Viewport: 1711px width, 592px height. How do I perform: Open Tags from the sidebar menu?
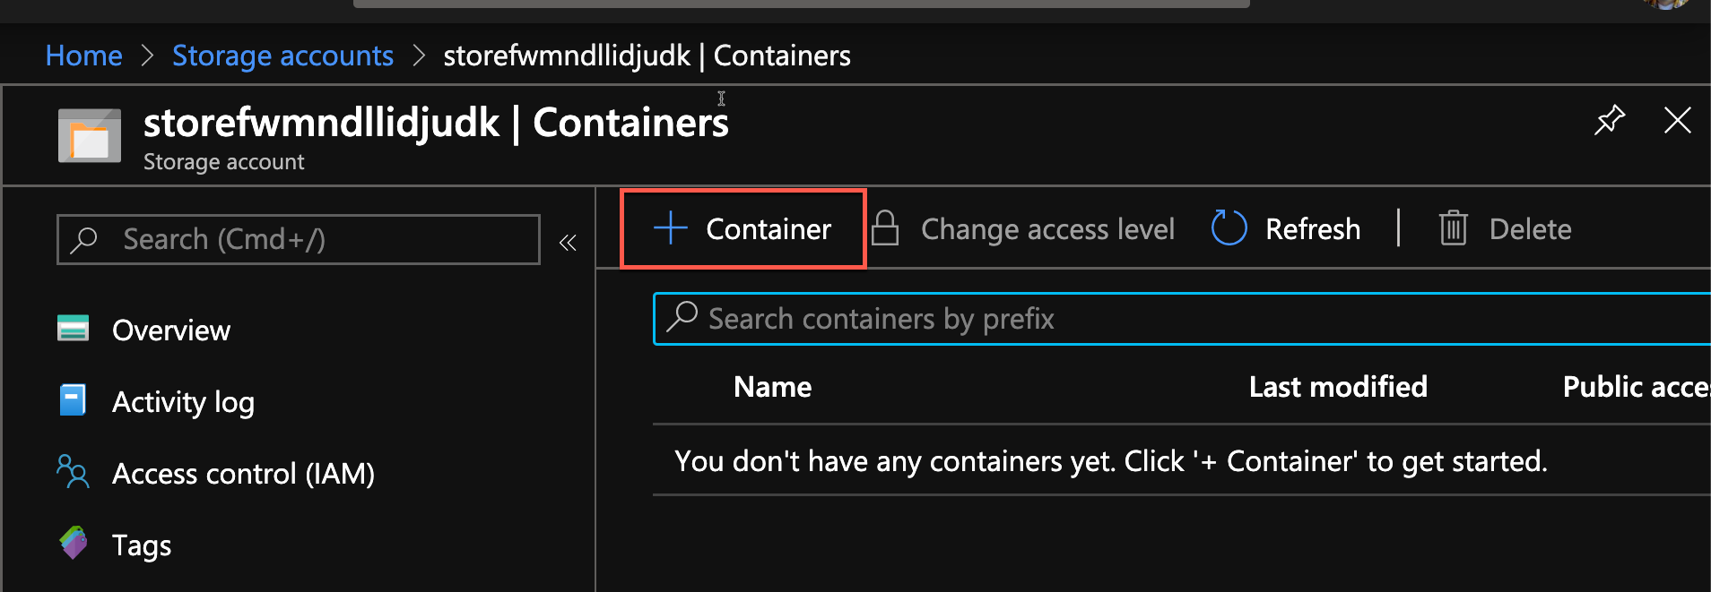point(142,545)
